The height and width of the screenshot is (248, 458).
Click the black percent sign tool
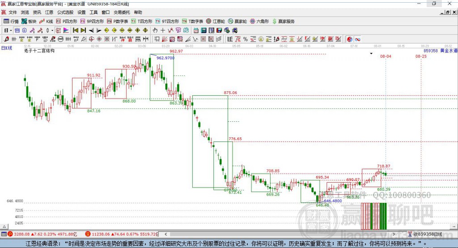246,39
